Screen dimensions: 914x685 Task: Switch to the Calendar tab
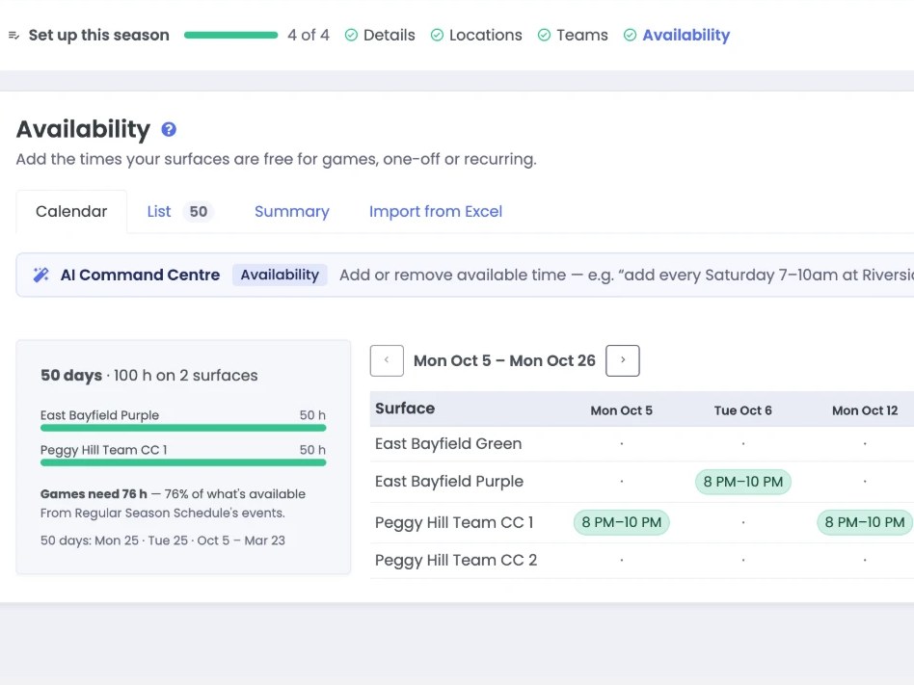(x=71, y=211)
